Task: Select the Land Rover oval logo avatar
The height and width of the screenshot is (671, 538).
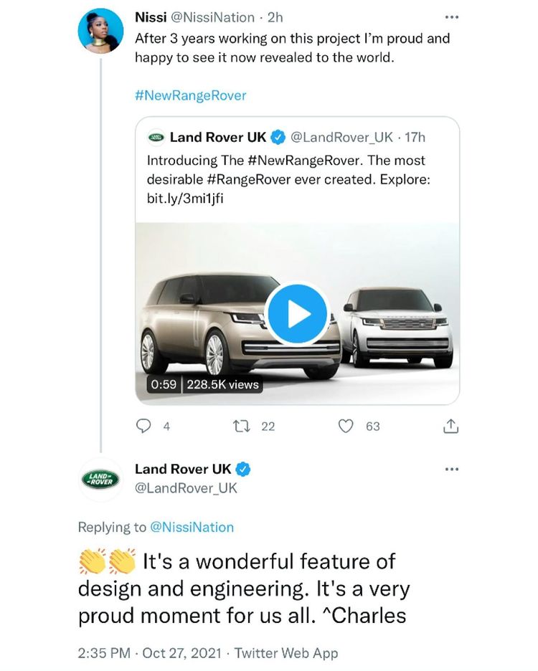Action: coord(100,479)
